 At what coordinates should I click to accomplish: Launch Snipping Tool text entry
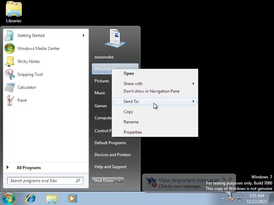[x=30, y=74]
